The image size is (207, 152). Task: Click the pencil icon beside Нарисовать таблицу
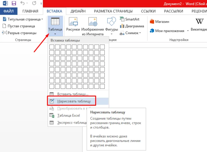pyautogui.click(x=52, y=101)
